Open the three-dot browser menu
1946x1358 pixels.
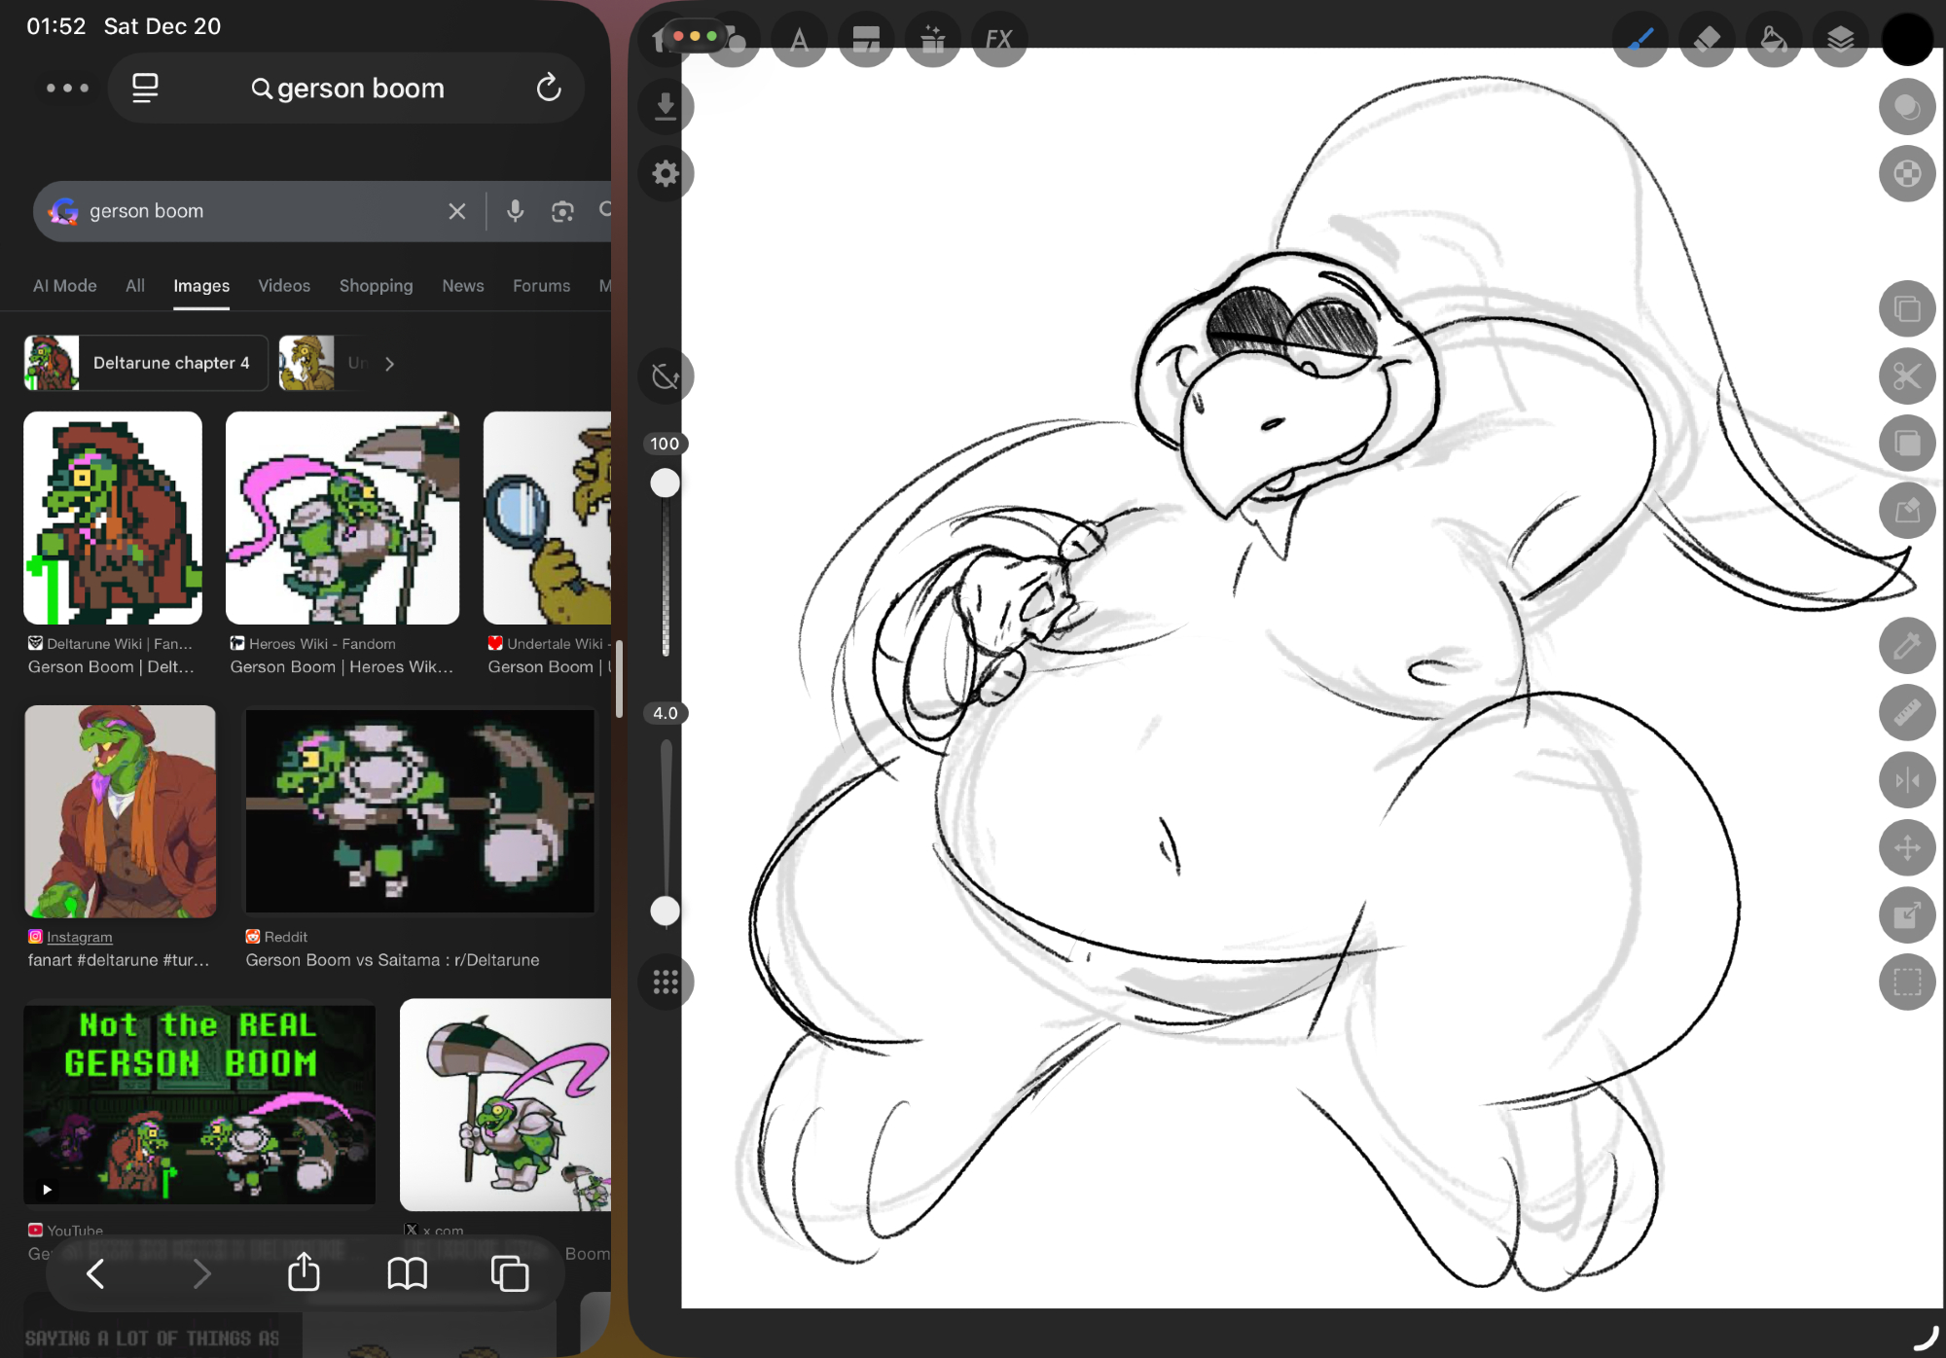[x=67, y=89]
